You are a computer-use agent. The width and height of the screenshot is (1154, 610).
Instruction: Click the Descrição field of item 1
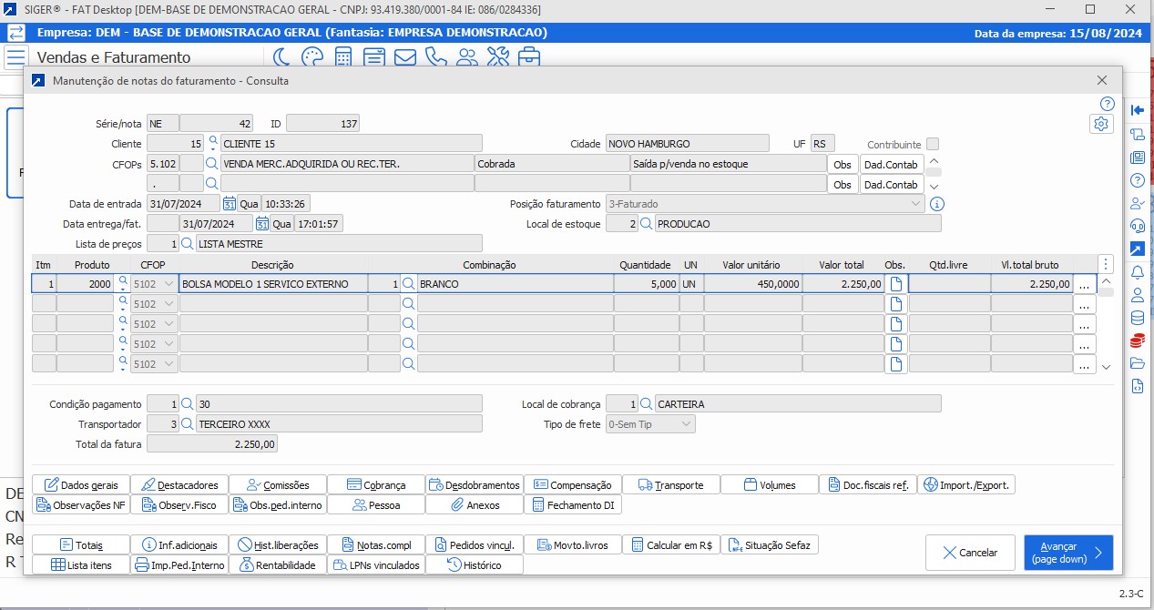click(273, 284)
